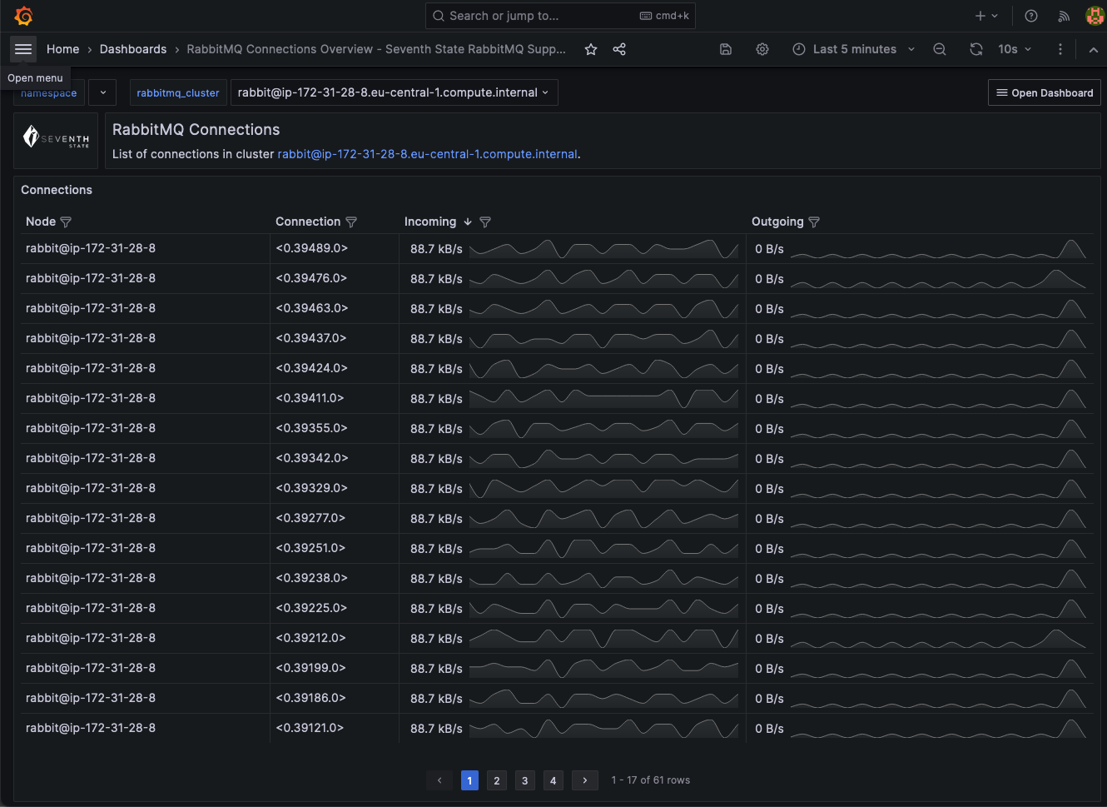Select connection <0.39463.0> cell
Screen dimensions: 1107x807
(x=335, y=309)
